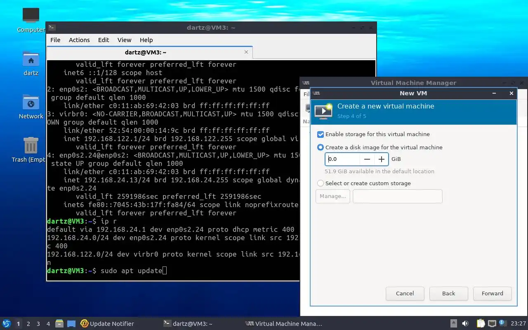Click the custom storage path field
Image resolution: width=528 pixels, height=330 pixels.
pos(398,196)
